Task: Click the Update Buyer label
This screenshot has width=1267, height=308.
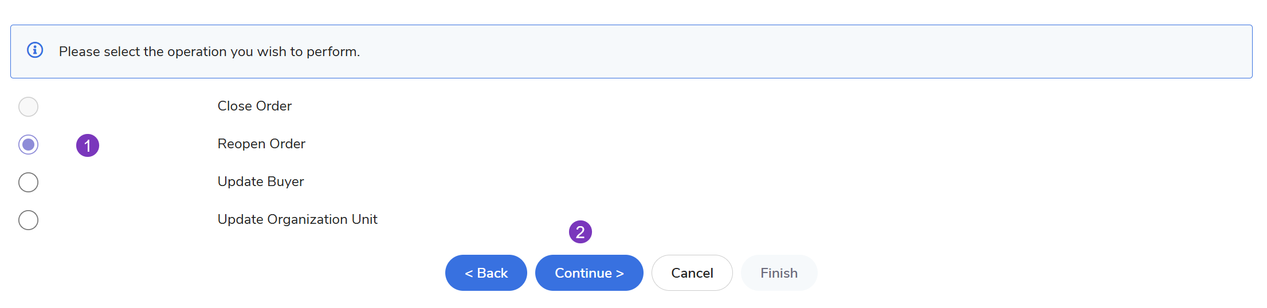Action: pyautogui.click(x=261, y=181)
